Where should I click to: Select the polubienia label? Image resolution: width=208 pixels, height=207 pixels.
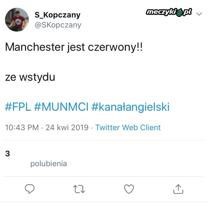click(x=49, y=164)
